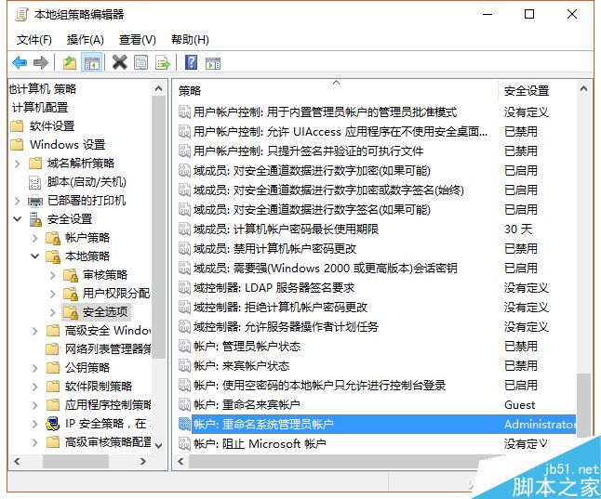Click the Delete X toolbar icon

tap(120, 63)
